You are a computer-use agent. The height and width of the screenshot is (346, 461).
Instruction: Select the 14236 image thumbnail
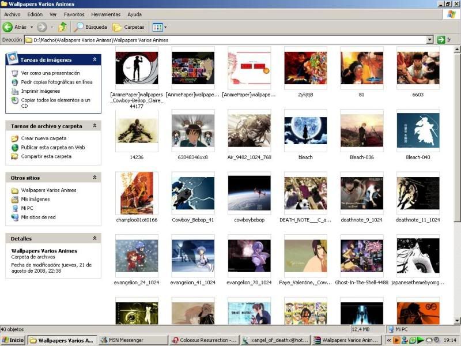pos(137,131)
